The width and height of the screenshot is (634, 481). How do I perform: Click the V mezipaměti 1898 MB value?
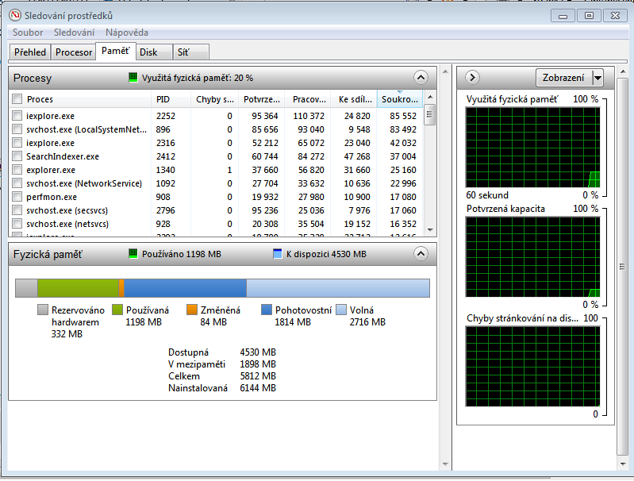click(x=258, y=364)
